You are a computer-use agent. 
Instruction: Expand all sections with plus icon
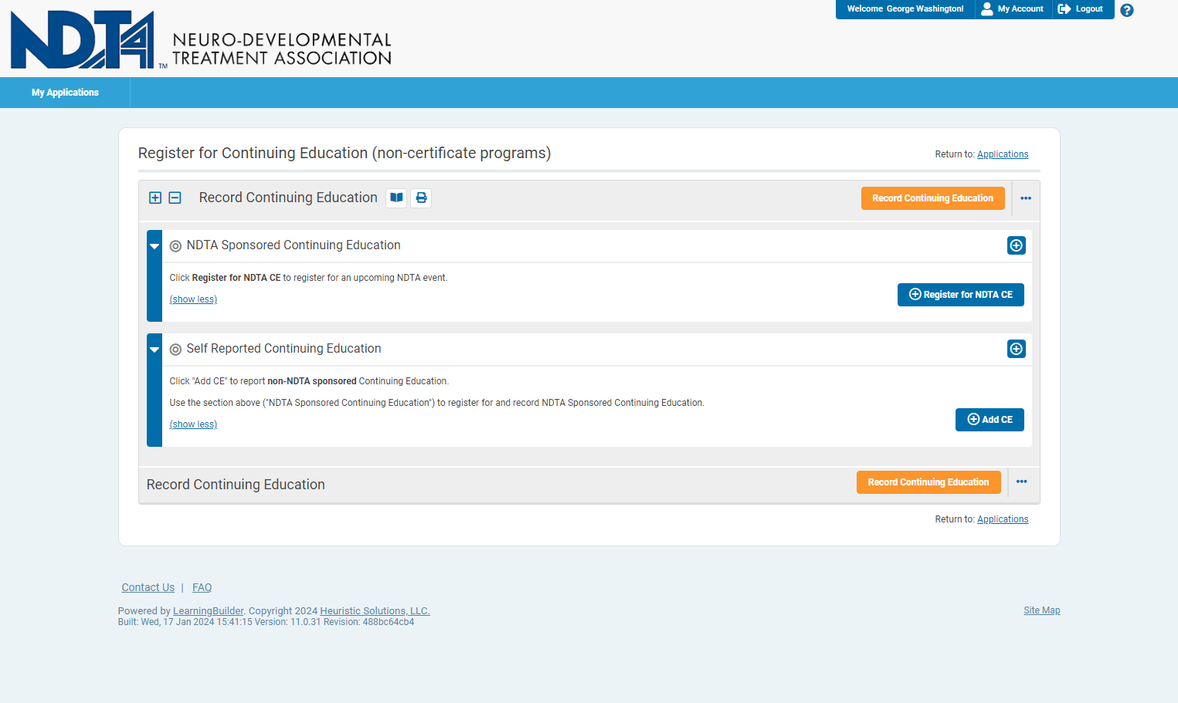click(x=155, y=198)
